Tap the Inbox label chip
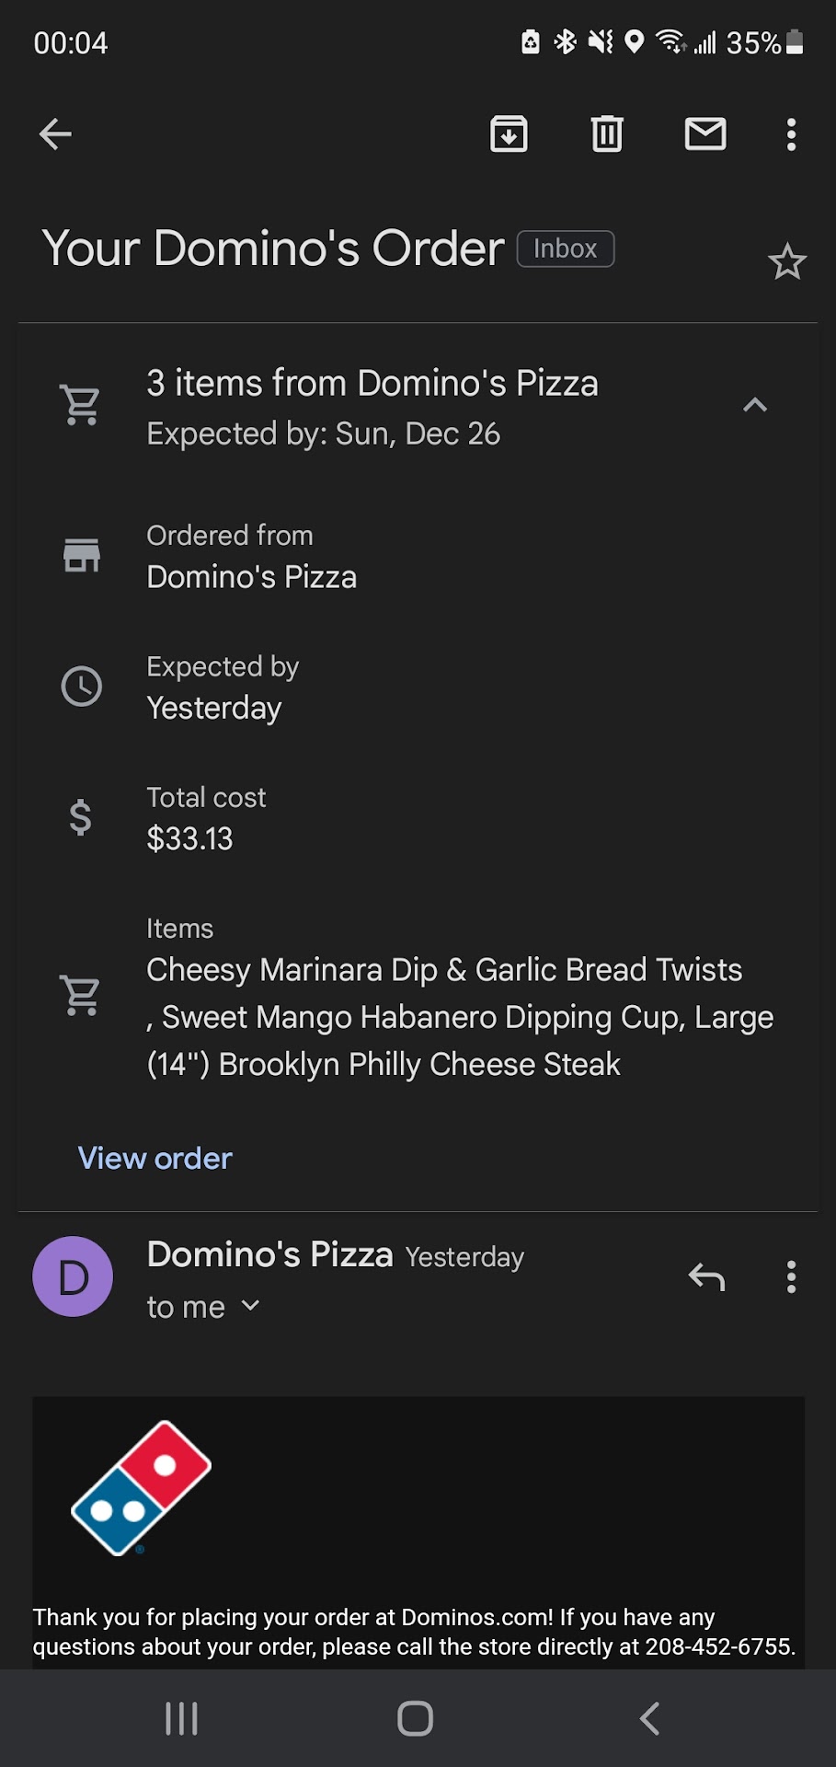Screen dimensions: 836x1767 565,248
